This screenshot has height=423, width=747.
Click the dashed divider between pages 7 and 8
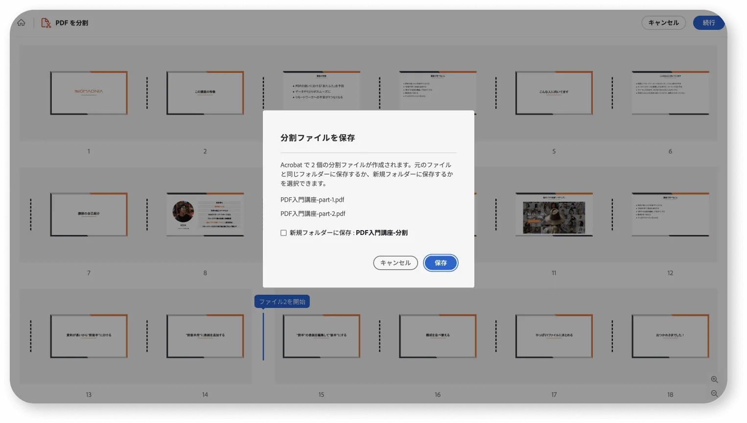(147, 214)
